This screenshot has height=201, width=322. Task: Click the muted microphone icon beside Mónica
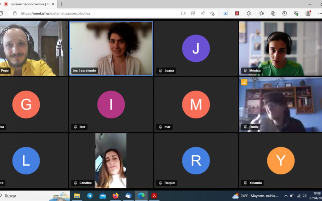point(245,71)
